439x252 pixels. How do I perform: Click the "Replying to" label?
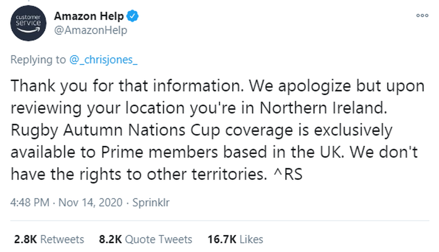[x=38, y=60]
